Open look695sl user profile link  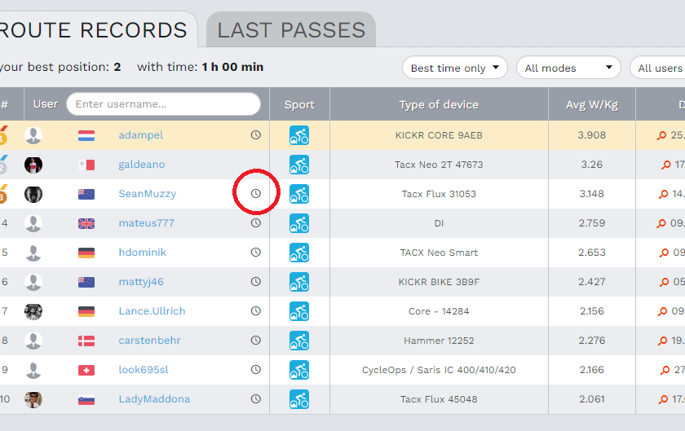coord(144,369)
